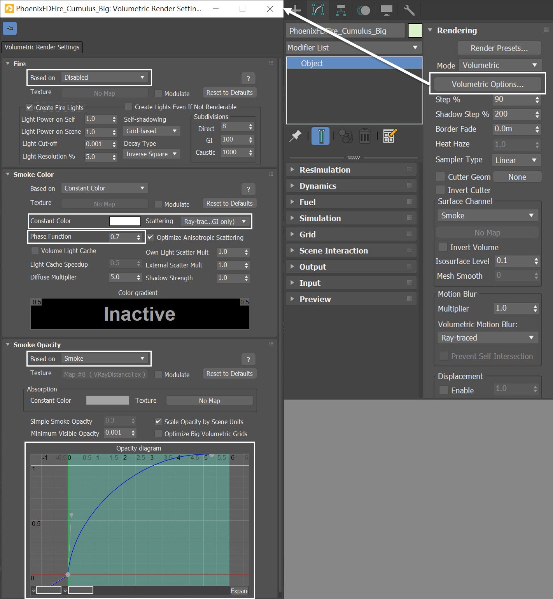Enable Invert Volume checkbox
Image resolution: width=553 pixels, height=599 pixels.
pos(443,247)
